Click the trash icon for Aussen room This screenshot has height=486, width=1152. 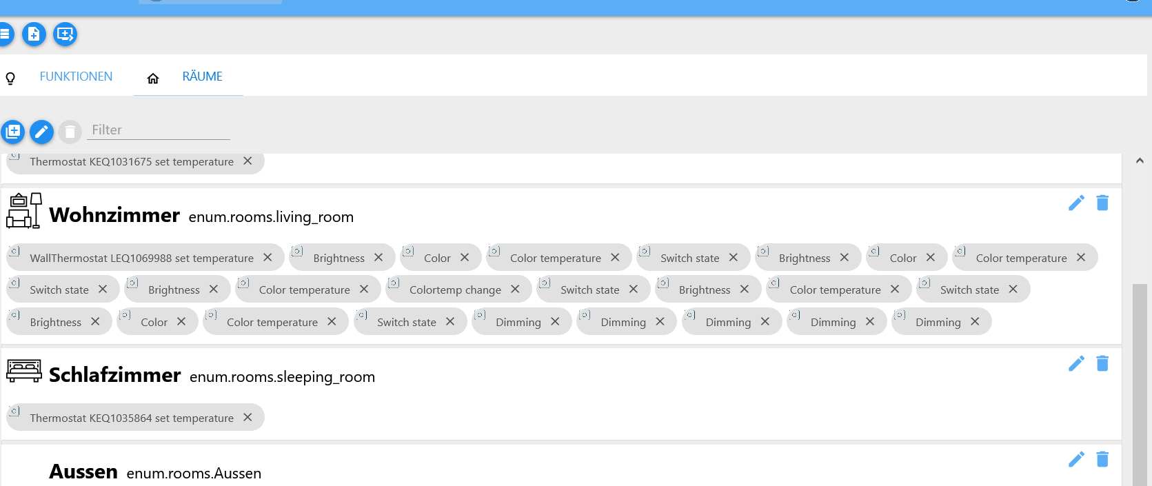(x=1102, y=459)
